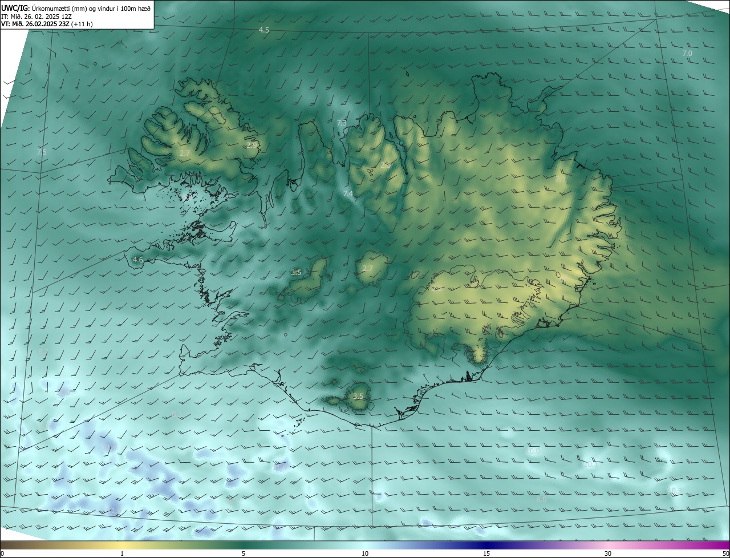The image size is (730, 558).
Task: Click the '0' tick on the color bar
Action: [x=2, y=553]
